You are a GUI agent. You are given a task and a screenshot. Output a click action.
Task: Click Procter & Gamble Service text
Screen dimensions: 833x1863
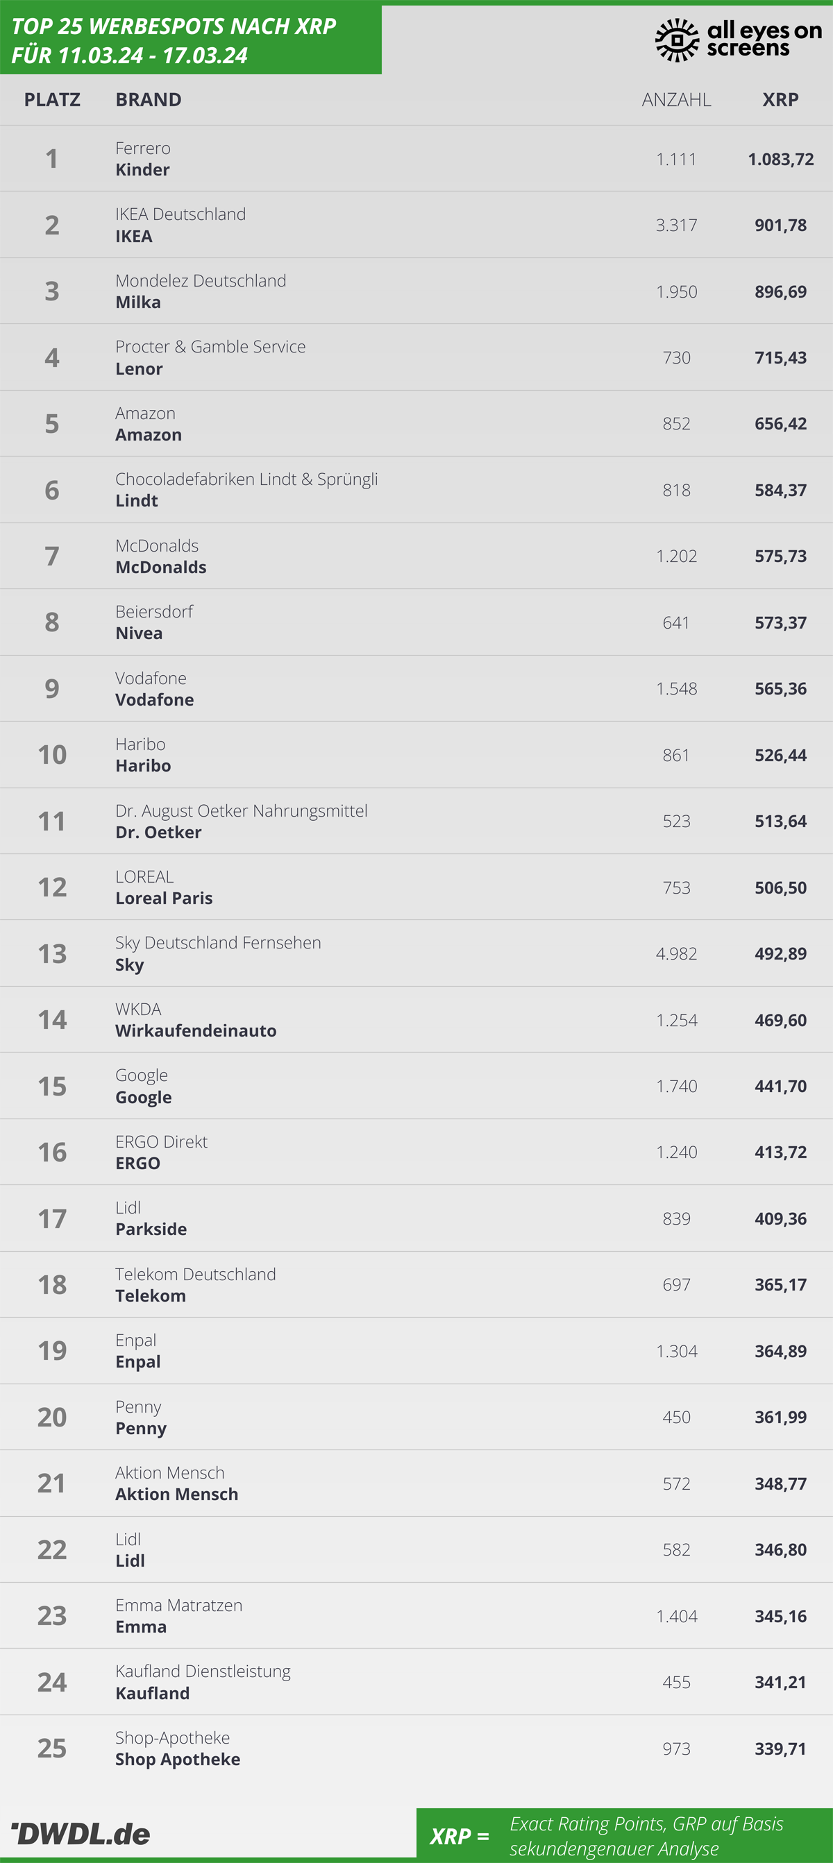pos(210,347)
